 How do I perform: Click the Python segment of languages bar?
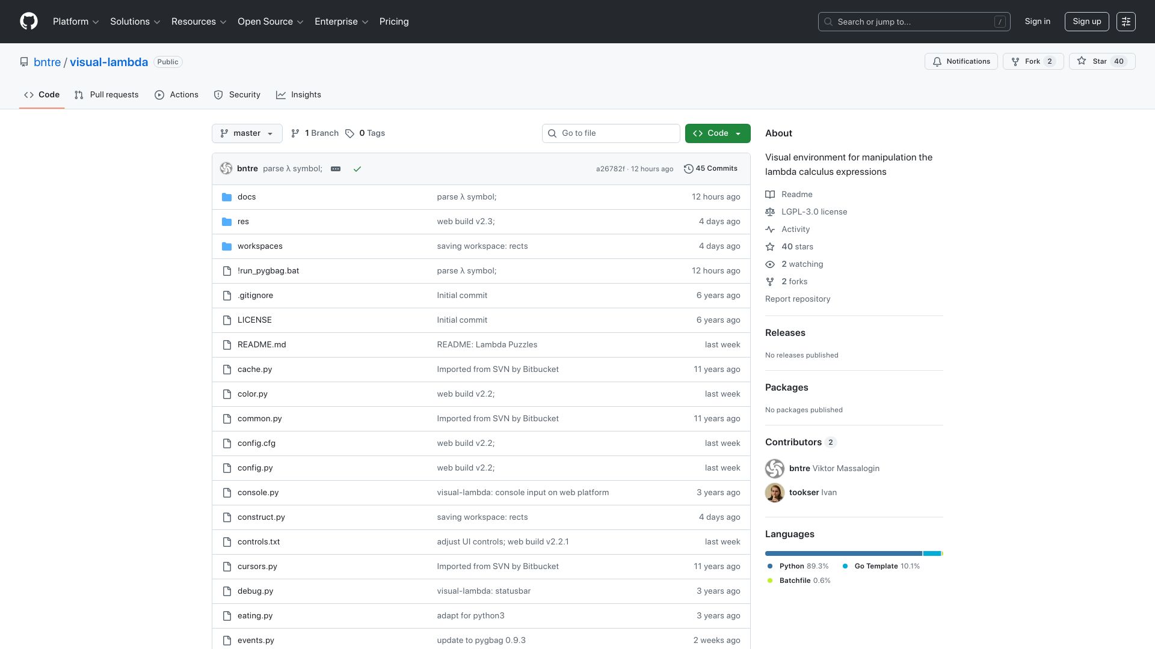tap(843, 553)
